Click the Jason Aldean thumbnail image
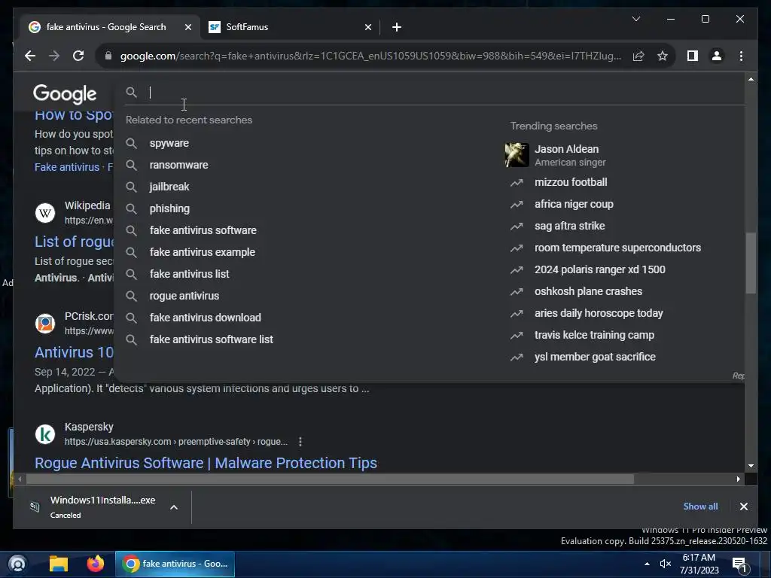The height and width of the screenshot is (578, 771). (517, 155)
